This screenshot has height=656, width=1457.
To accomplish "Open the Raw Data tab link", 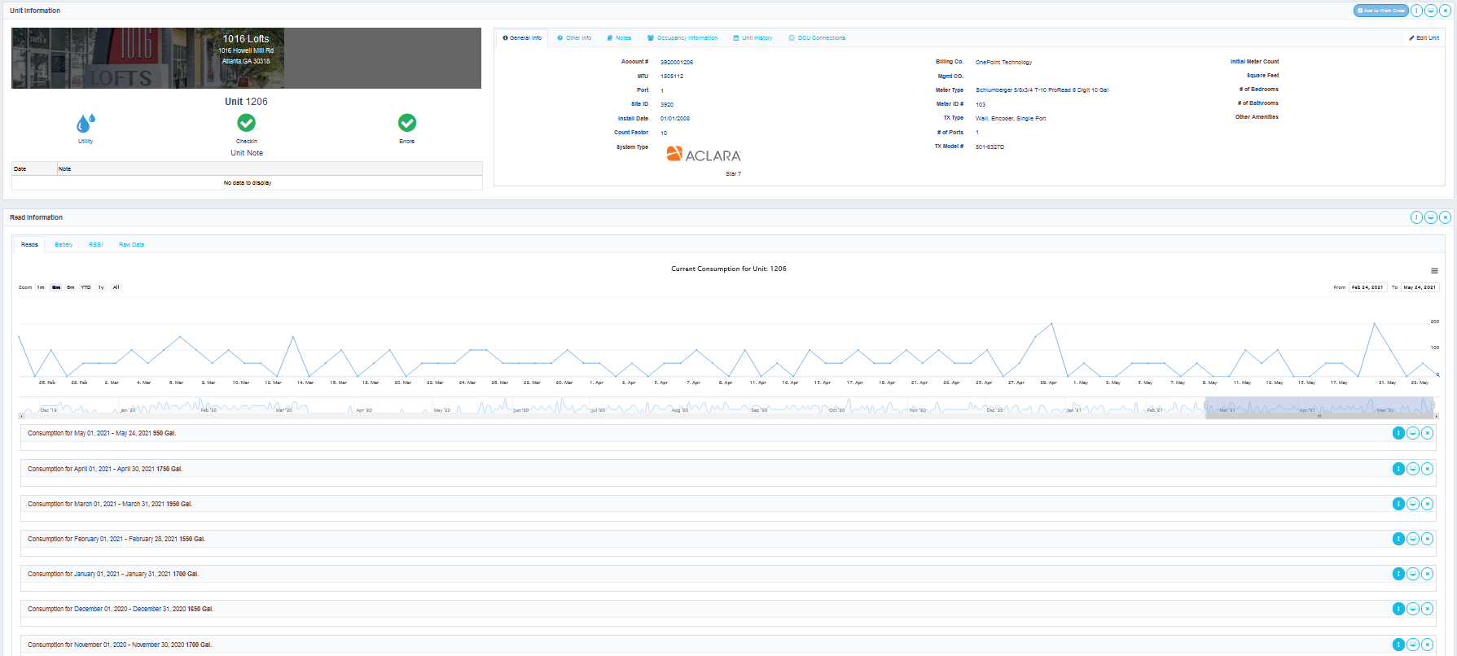I will click(131, 245).
